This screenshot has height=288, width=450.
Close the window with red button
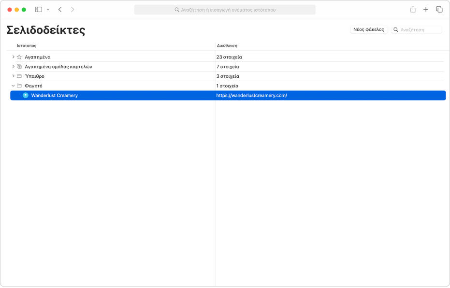(x=10, y=10)
